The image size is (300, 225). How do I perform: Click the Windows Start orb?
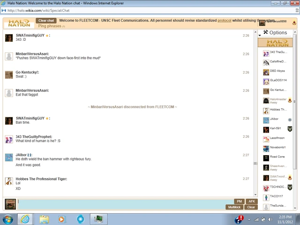(8, 218)
